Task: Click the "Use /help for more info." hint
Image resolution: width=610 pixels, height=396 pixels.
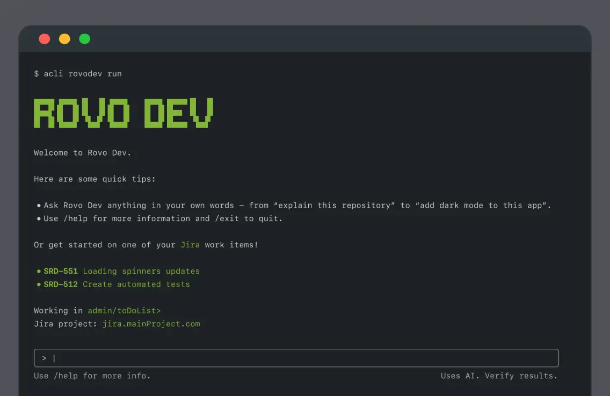Action: point(92,376)
